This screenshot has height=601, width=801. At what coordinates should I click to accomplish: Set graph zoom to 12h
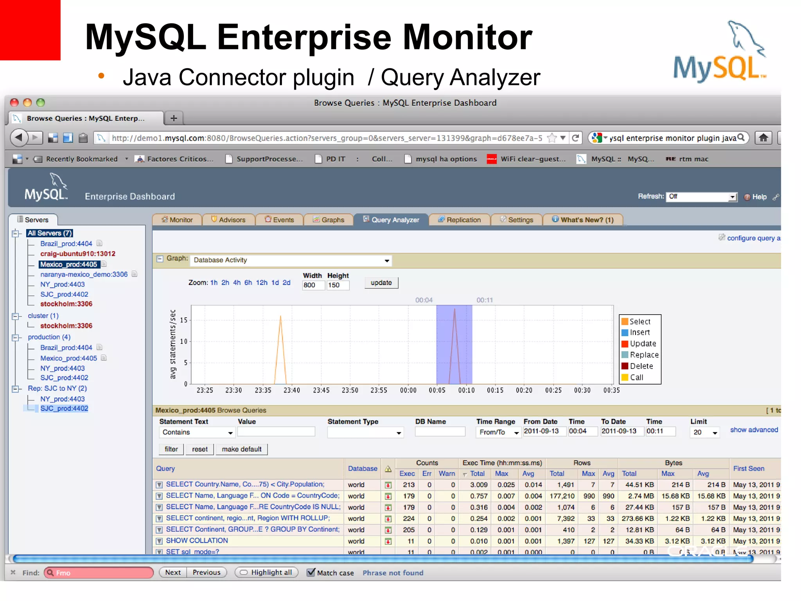(262, 283)
